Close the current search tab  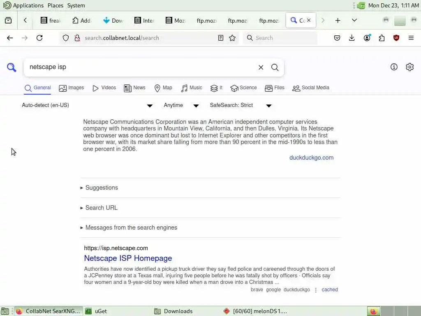coord(309,20)
